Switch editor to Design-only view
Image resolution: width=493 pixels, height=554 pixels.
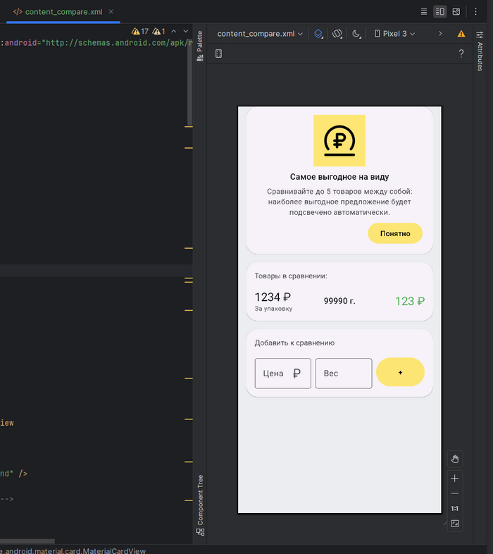tap(456, 12)
